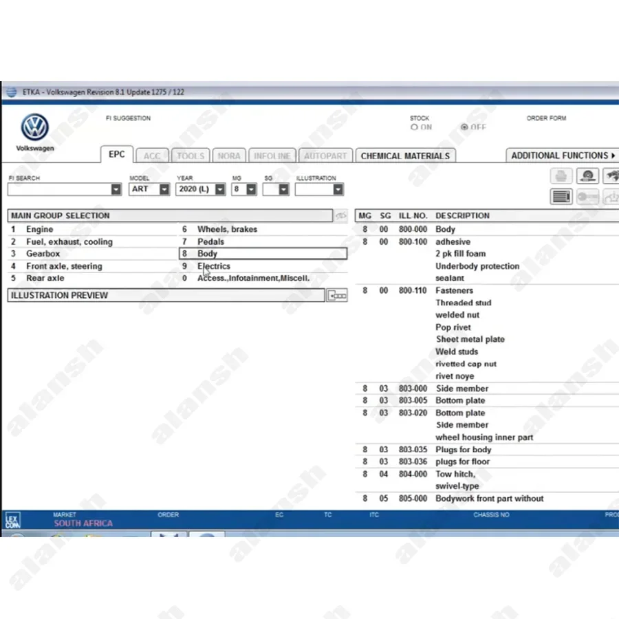Select the Stock ON radio button
Viewport: 619px width, 619px height.
pyautogui.click(x=414, y=127)
